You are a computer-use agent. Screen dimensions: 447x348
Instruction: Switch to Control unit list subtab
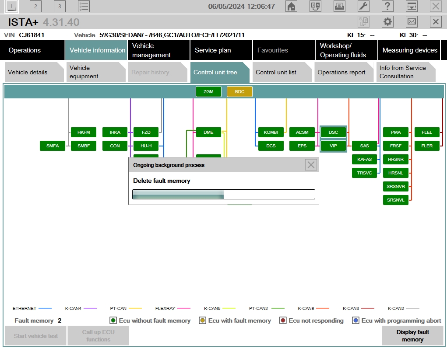(x=282, y=72)
